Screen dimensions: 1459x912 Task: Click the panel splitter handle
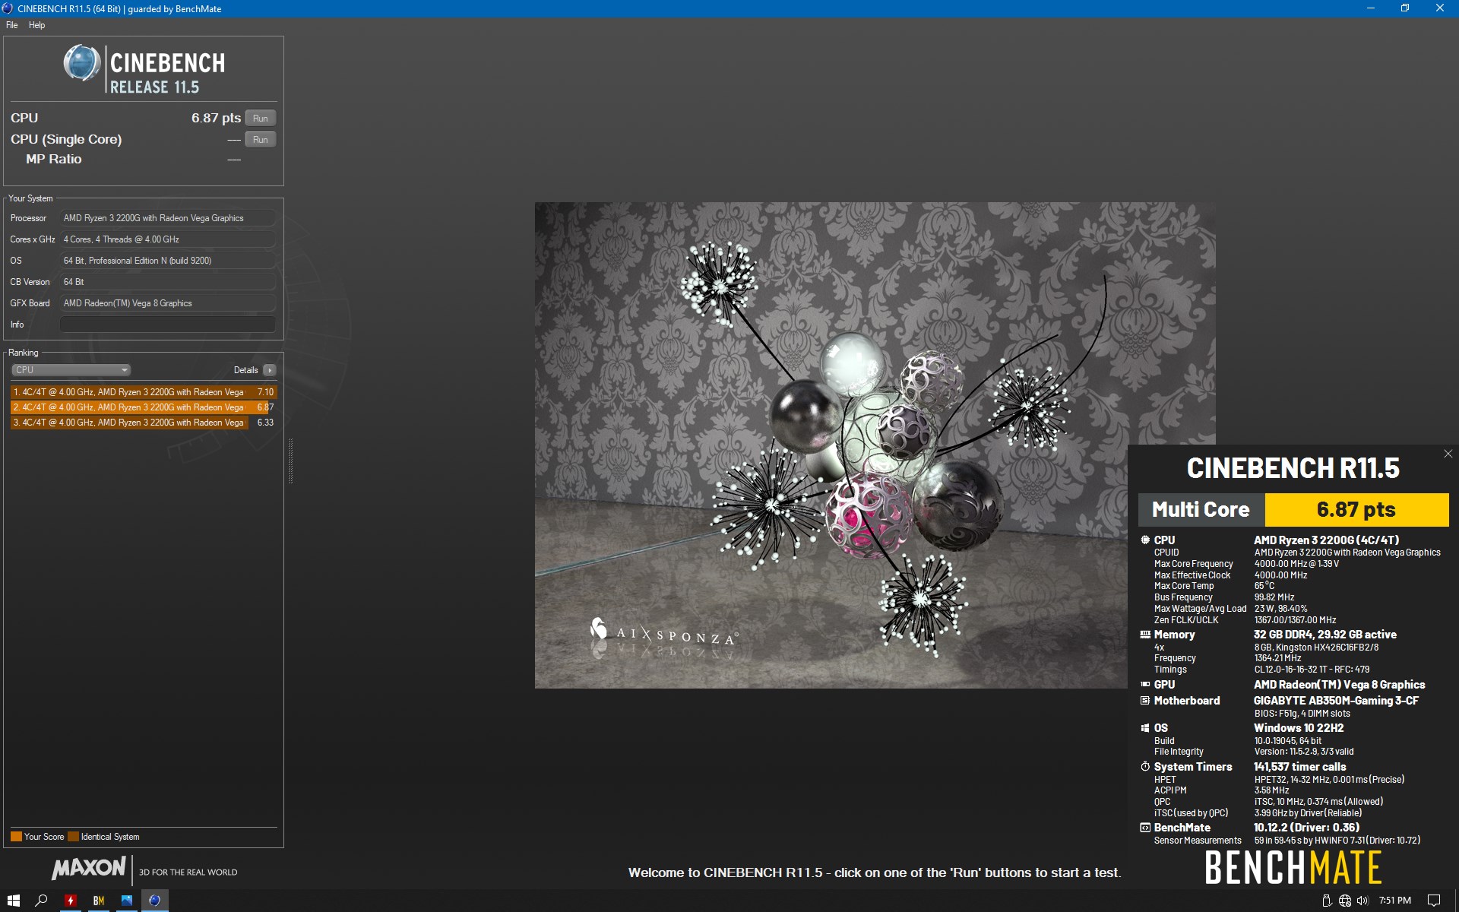pos(290,461)
